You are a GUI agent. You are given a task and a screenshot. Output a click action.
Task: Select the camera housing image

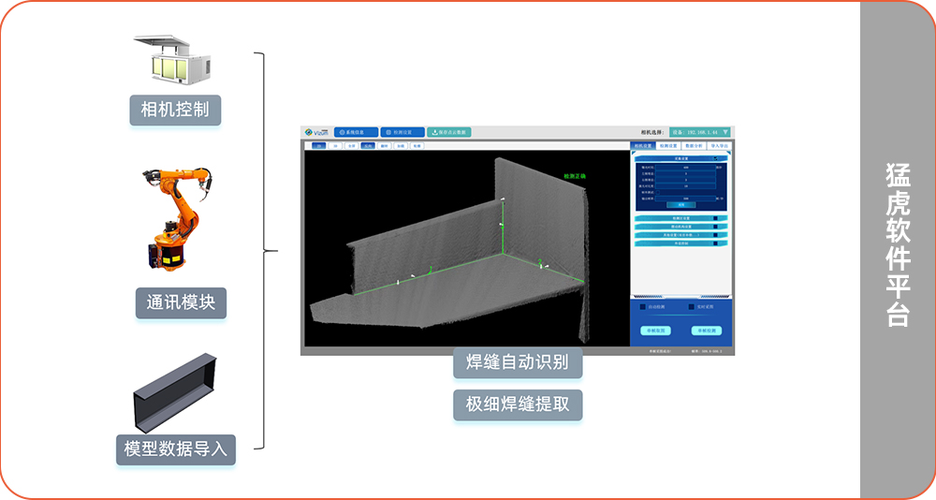pyautogui.click(x=173, y=59)
